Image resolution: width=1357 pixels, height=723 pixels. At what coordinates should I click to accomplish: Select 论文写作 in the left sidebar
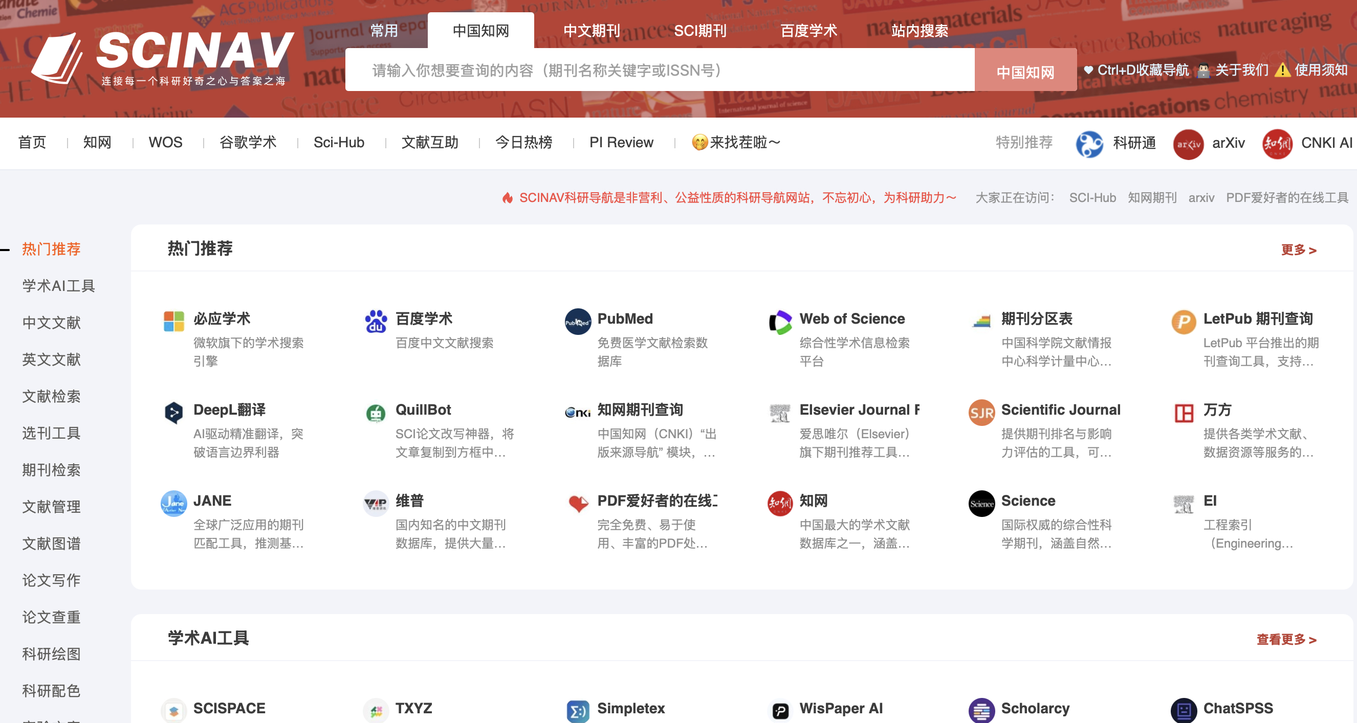(51, 580)
